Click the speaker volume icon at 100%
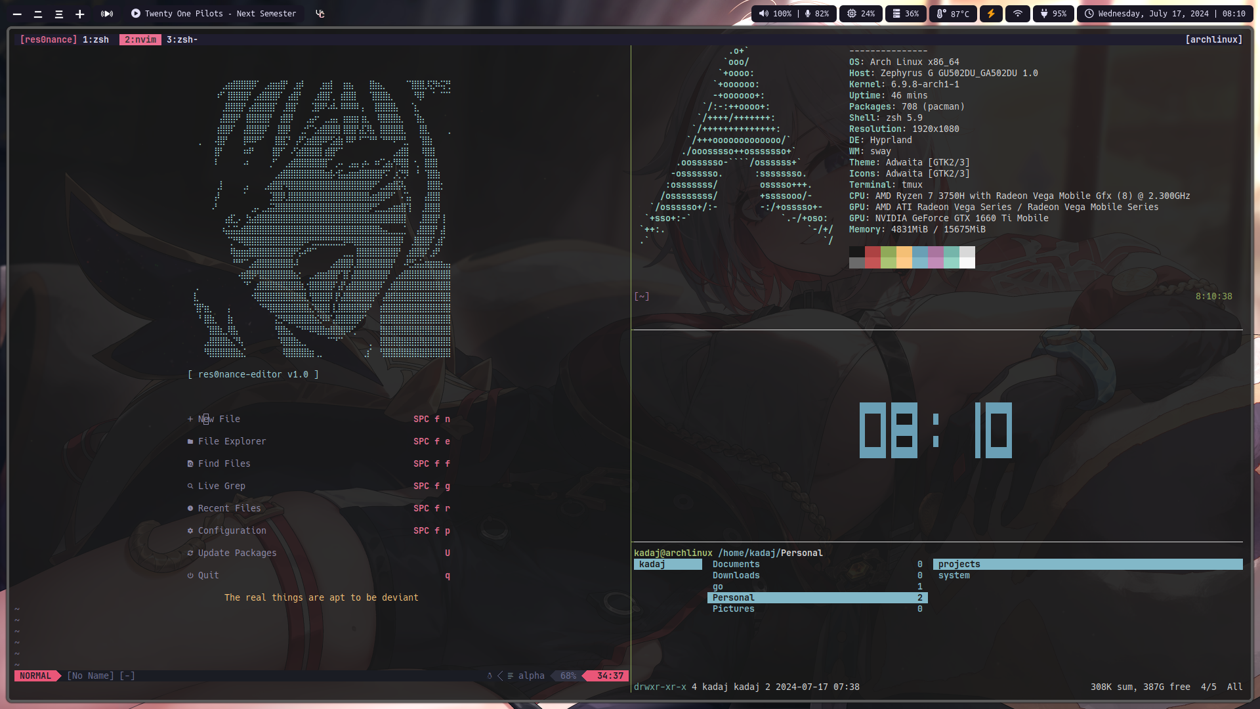 (763, 13)
